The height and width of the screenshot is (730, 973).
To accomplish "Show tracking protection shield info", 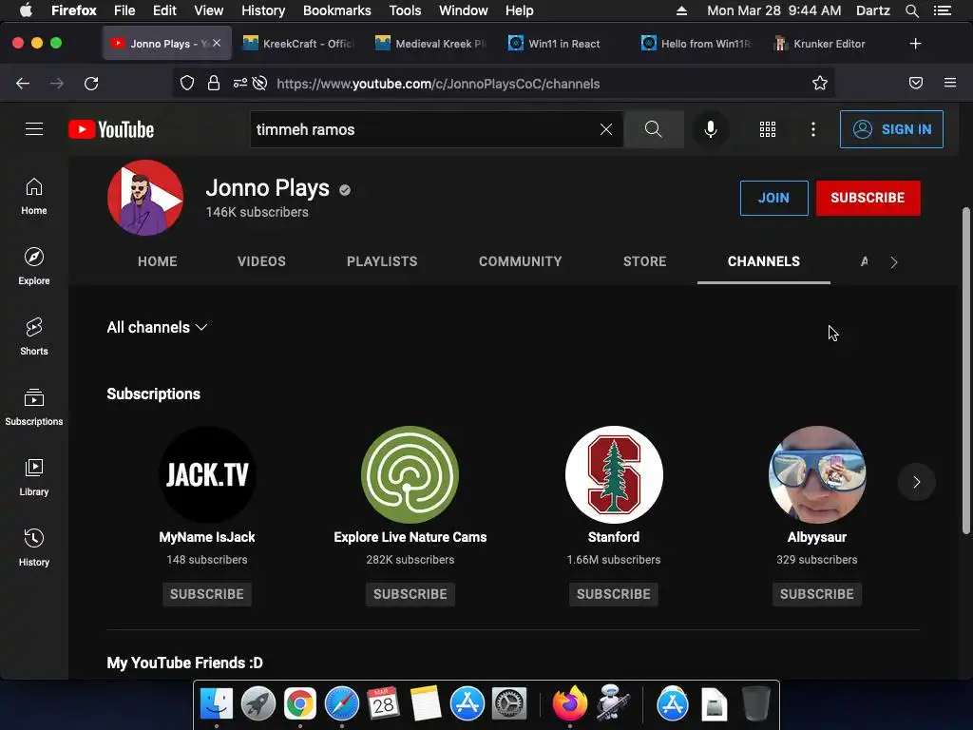I will (187, 84).
